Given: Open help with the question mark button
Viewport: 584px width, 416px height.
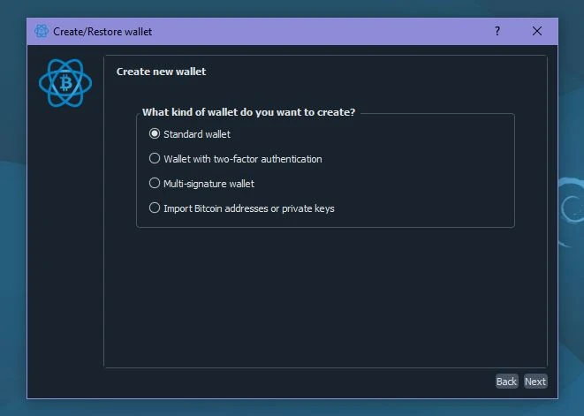Looking at the screenshot, I should click(x=497, y=31).
